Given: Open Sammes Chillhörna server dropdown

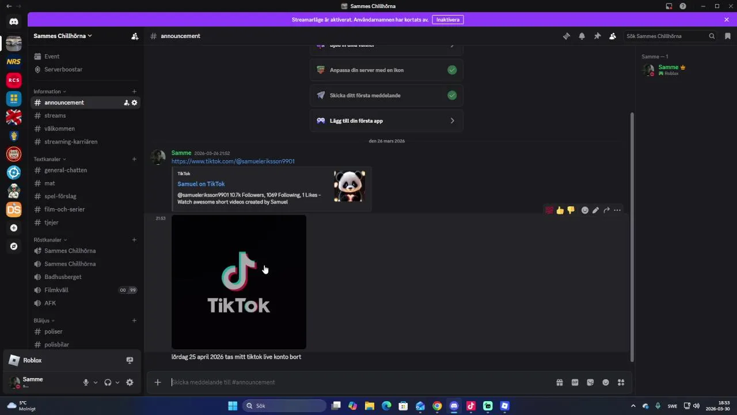Looking at the screenshot, I should pyautogui.click(x=63, y=36).
